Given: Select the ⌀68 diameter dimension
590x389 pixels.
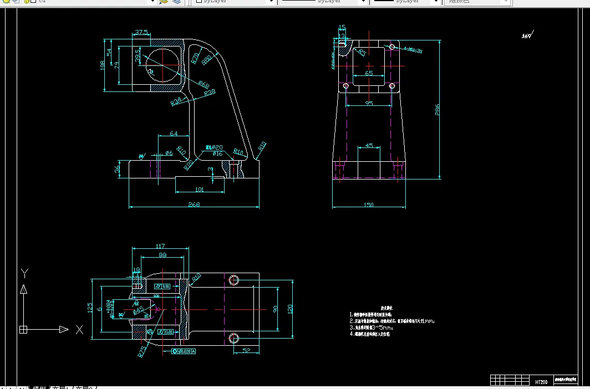Looking at the screenshot, I should 204,84.
